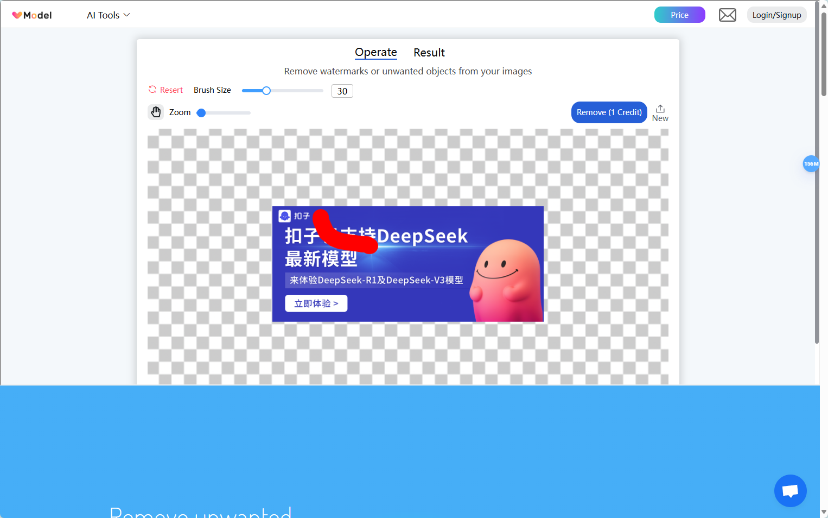Switch to the Result tab
Viewport: 828px width, 518px height.
coord(429,53)
